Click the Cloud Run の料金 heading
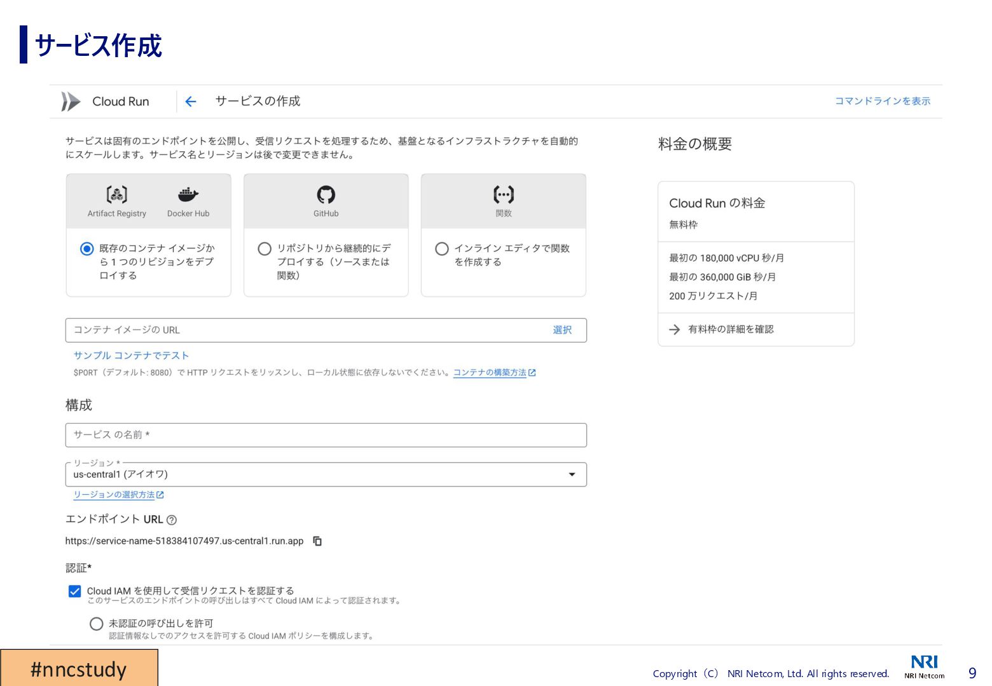The height and width of the screenshot is (686, 992). [x=717, y=203]
